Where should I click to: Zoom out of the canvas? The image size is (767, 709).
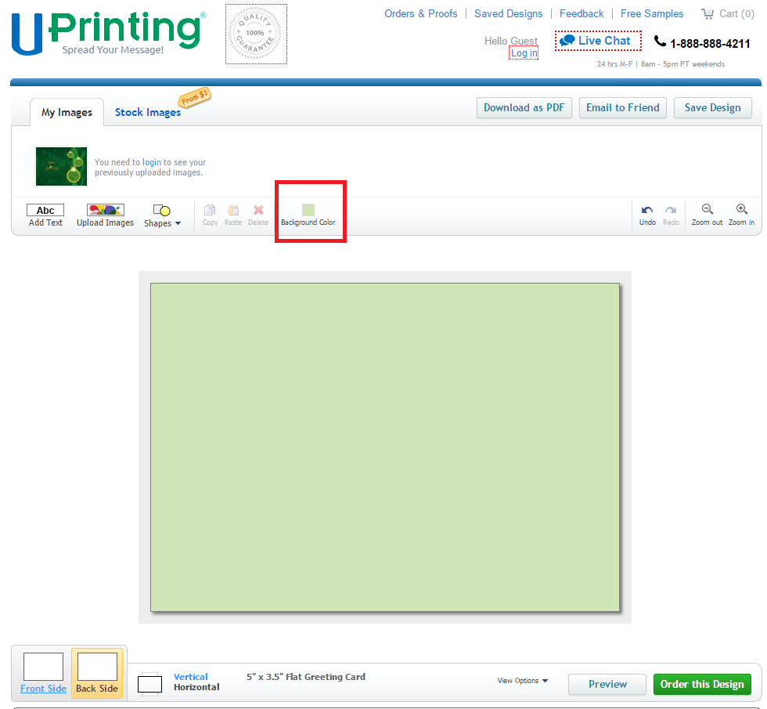click(707, 210)
